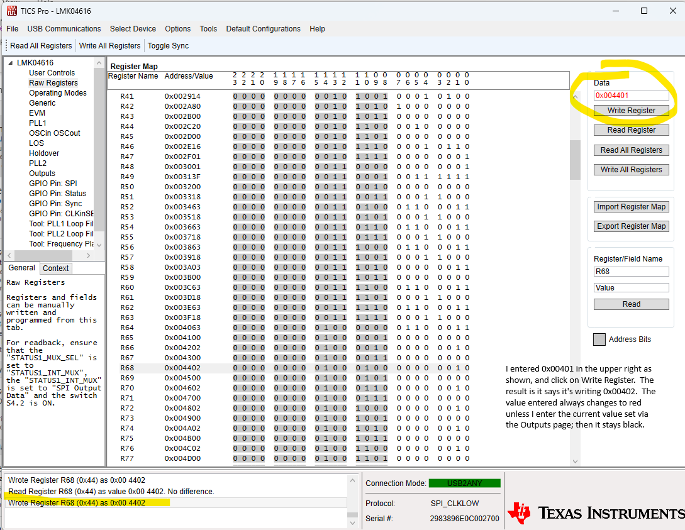Open the USB Communications menu
This screenshot has width=685, height=530.
(x=64, y=29)
